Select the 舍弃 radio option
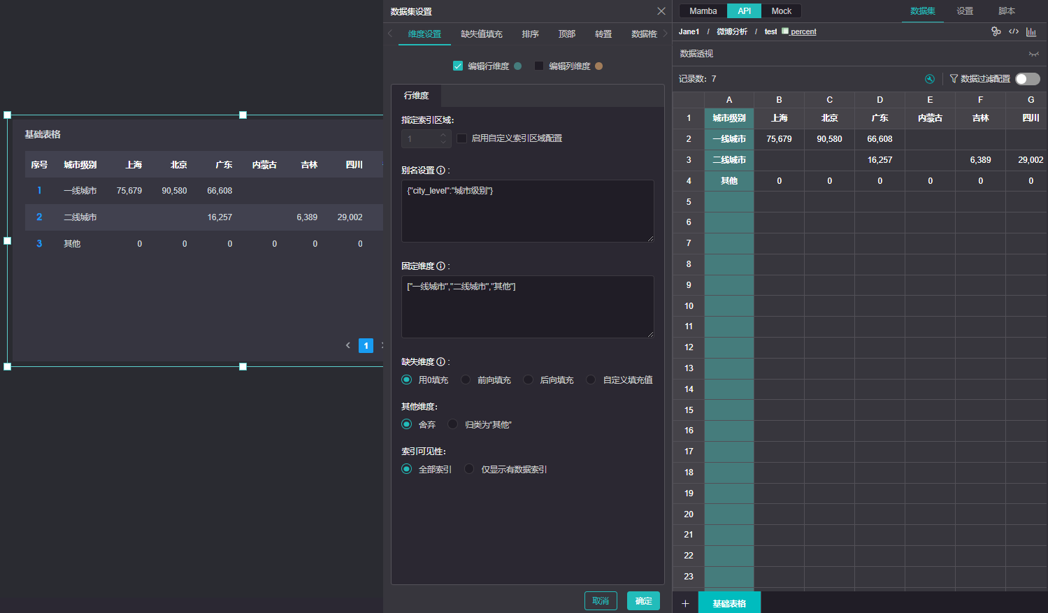Image resolution: width=1048 pixels, height=613 pixels. point(406,424)
